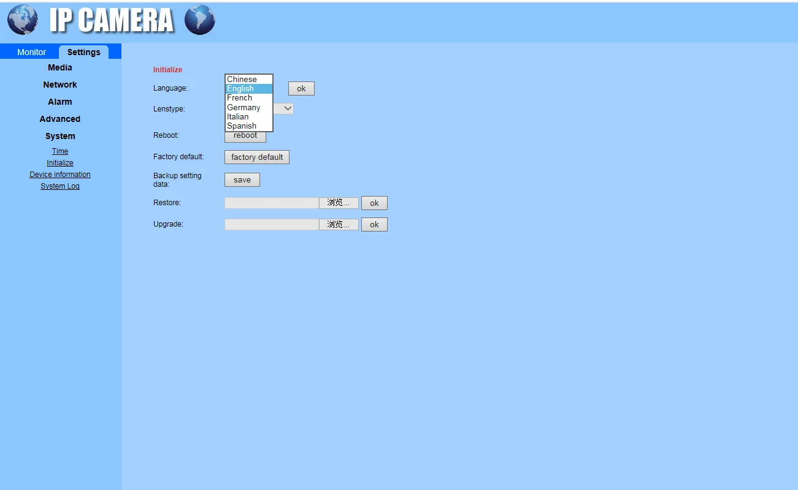
Task: Click the Backup setting data: label
Action: (x=177, y=180)
